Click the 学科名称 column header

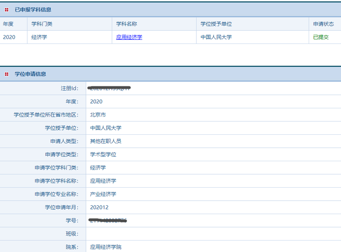124,24
